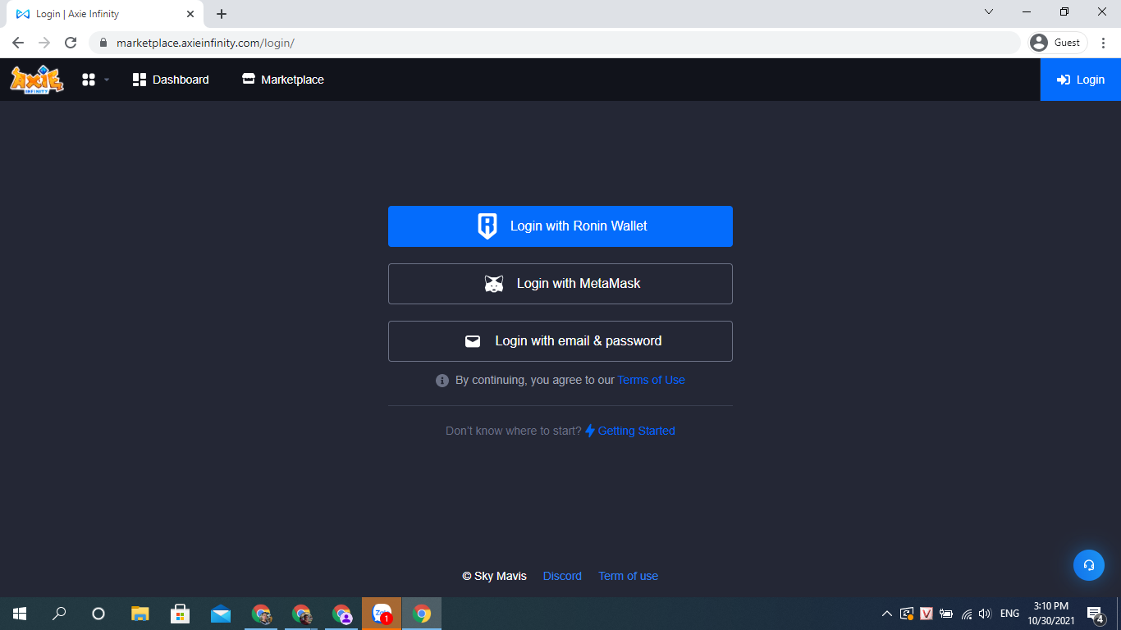Open the Guest profile button
Image resolution: width=1121 pixels, height=630 pixels.
(x=1058, y=43)
